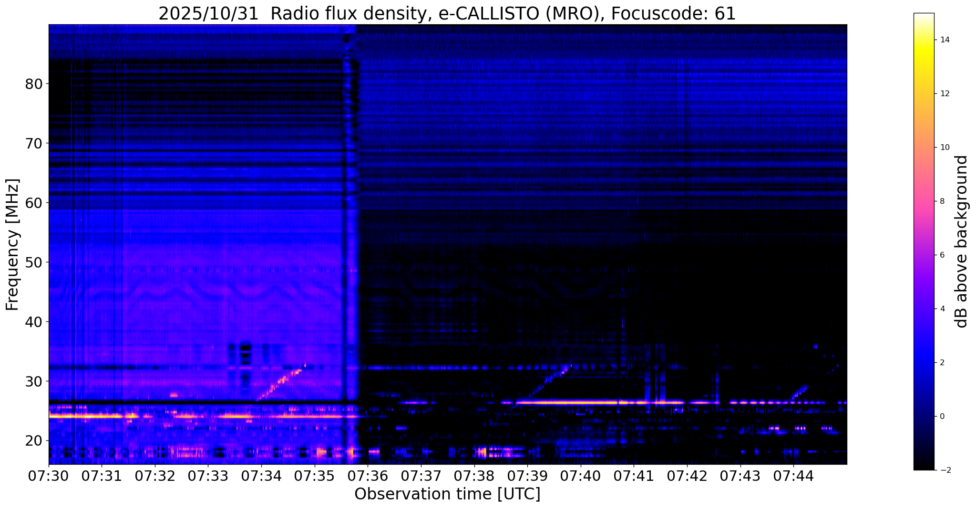Click the 07:36 time tick label
This screenshot has width=976, height=508.
368,476
